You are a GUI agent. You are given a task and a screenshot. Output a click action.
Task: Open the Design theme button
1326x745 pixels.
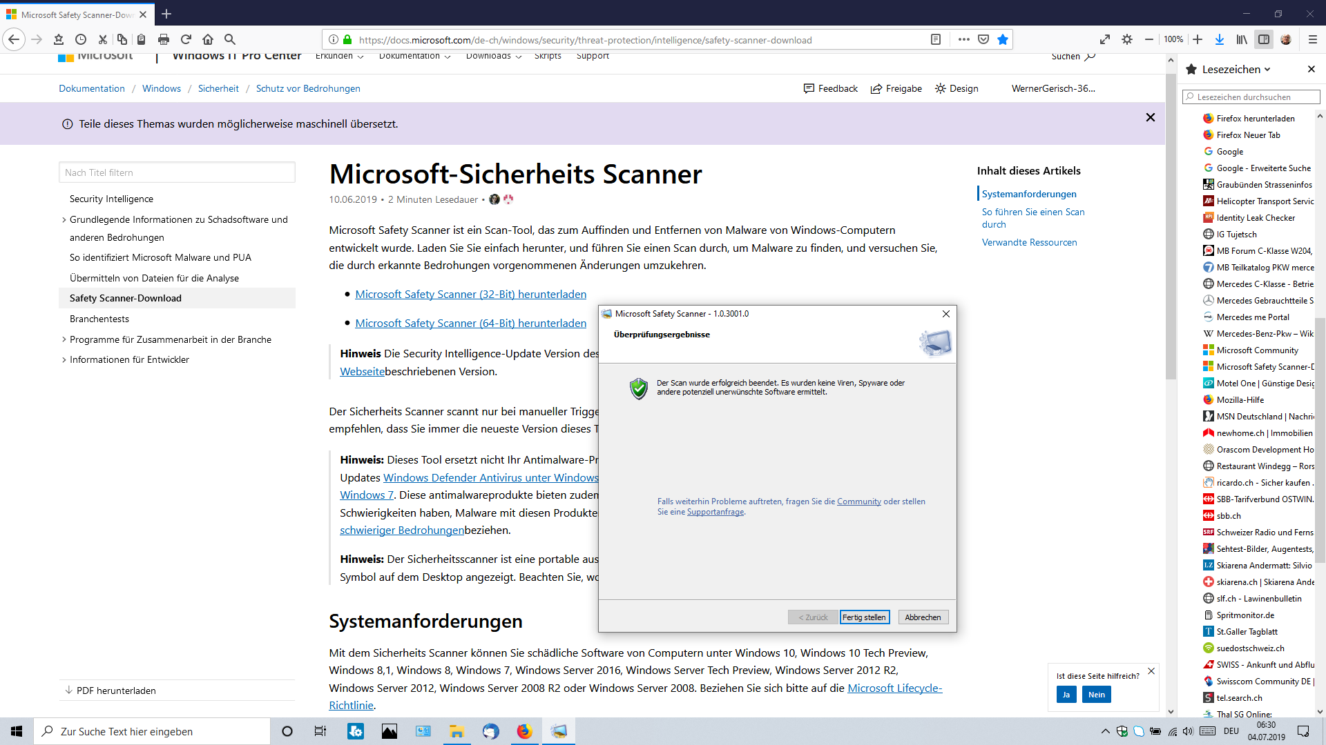tap(957, 88)
